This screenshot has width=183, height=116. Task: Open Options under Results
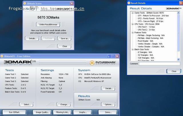tap(108, 105)
